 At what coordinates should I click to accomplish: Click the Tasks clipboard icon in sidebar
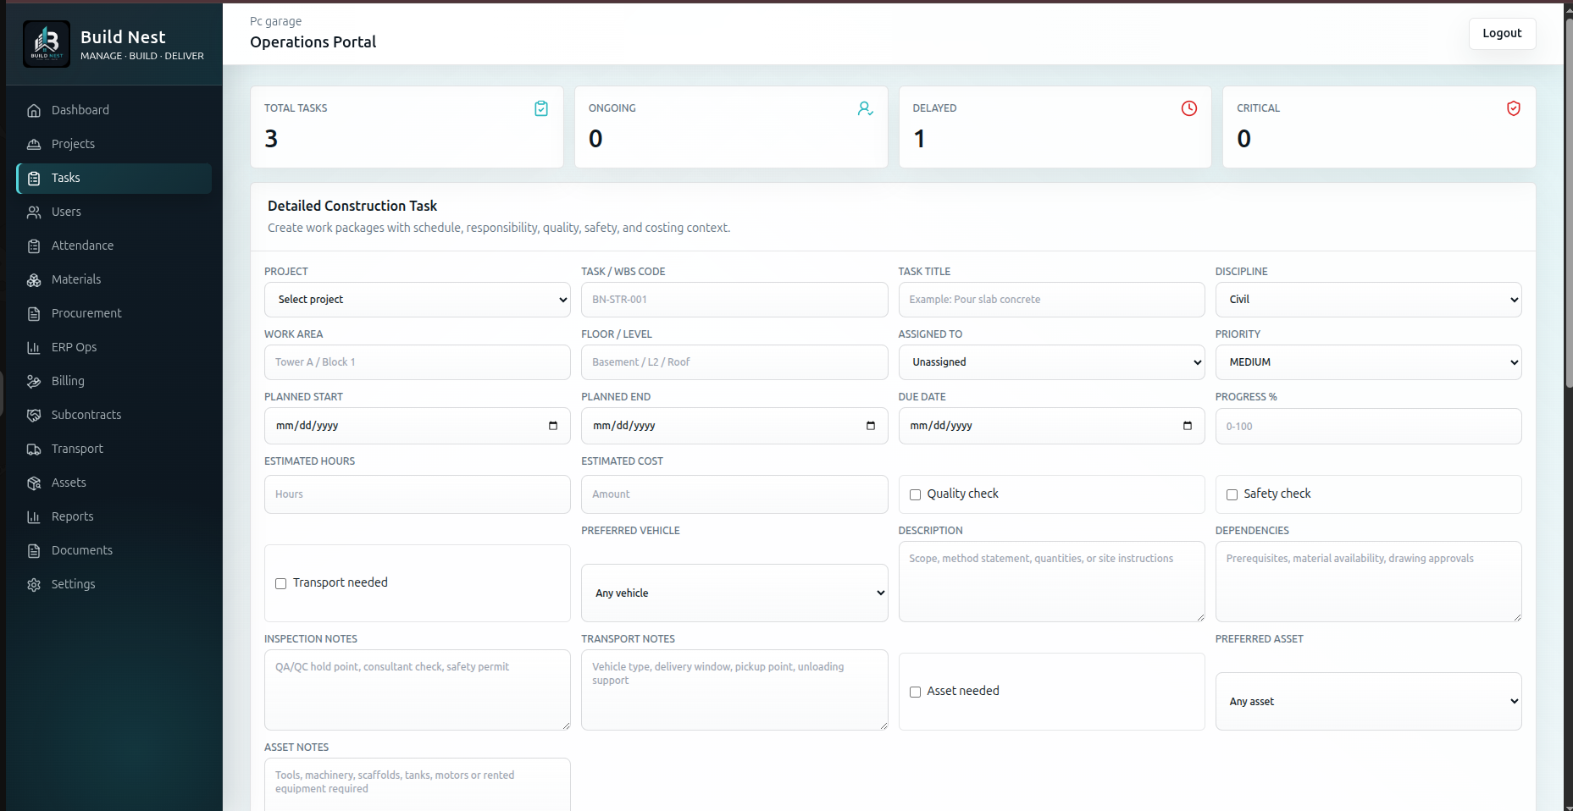[34, 178]
